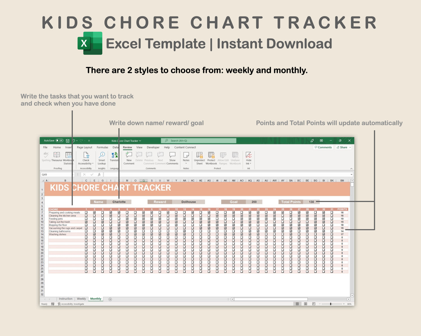Insert a New Comment
Viewport: 421px width, 336px height.
[128, 157]
